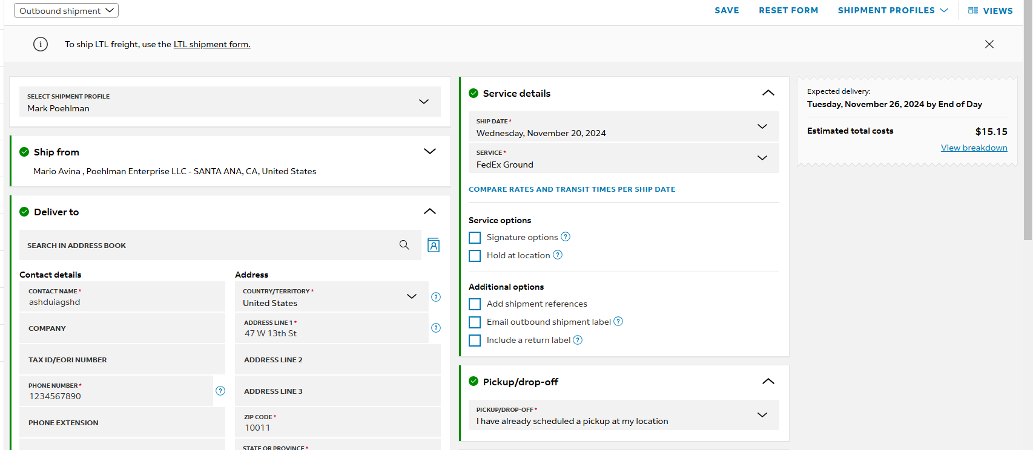Image resolution: width=1033 pixels, height=450 pixels.
Task: Click the Phone Number field
Action: (x=116, y=391)
